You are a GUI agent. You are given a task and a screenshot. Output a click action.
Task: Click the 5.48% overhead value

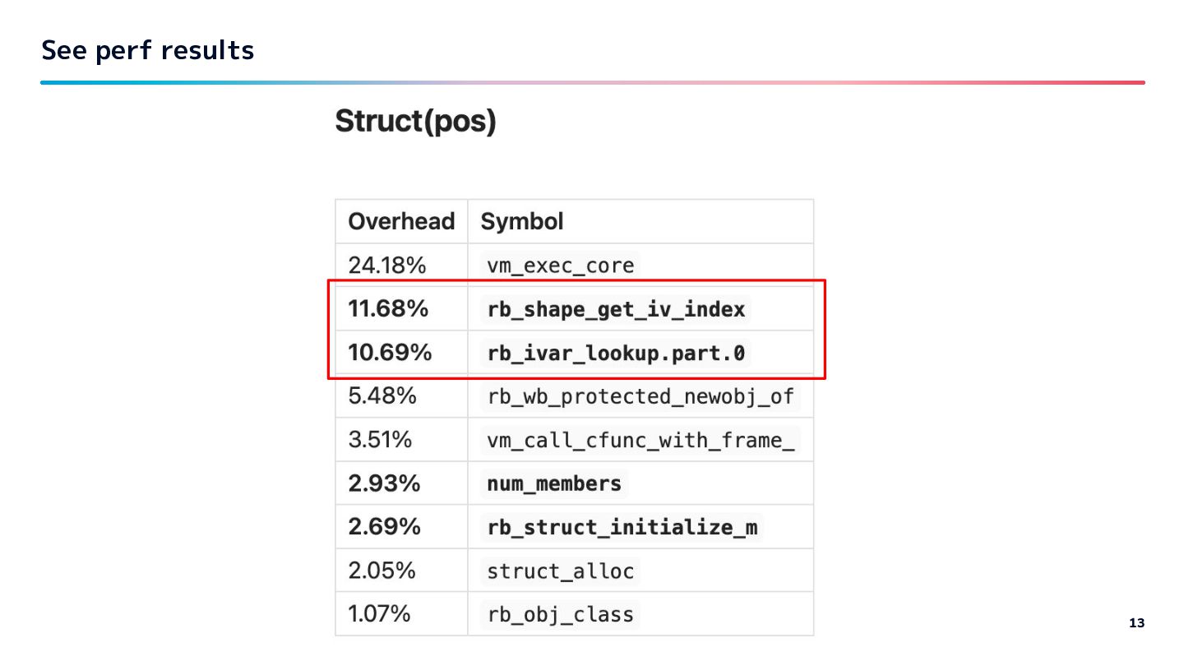click(x=382, y=396)
